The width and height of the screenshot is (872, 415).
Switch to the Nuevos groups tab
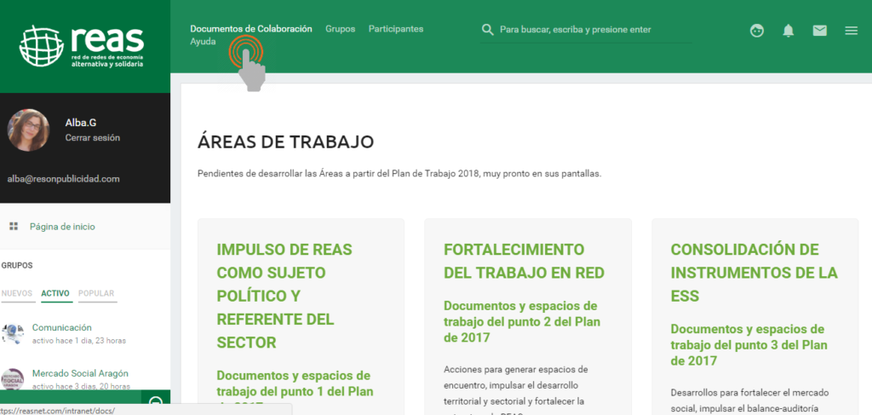(17, 294)
